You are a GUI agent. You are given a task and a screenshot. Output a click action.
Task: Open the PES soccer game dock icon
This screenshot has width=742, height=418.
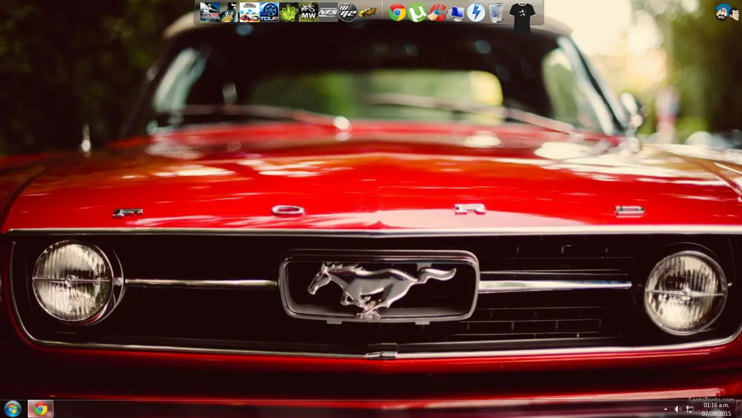click(210, 12)
